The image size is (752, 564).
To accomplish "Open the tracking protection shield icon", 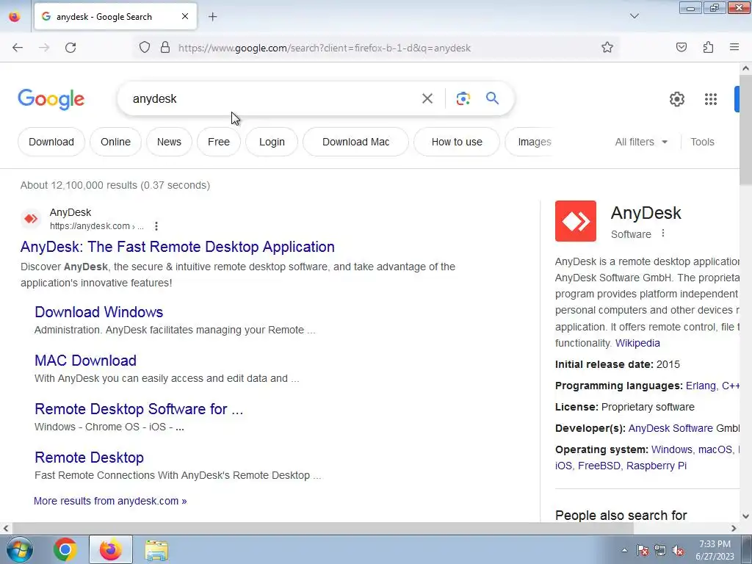I will click(x=145, y=48).
